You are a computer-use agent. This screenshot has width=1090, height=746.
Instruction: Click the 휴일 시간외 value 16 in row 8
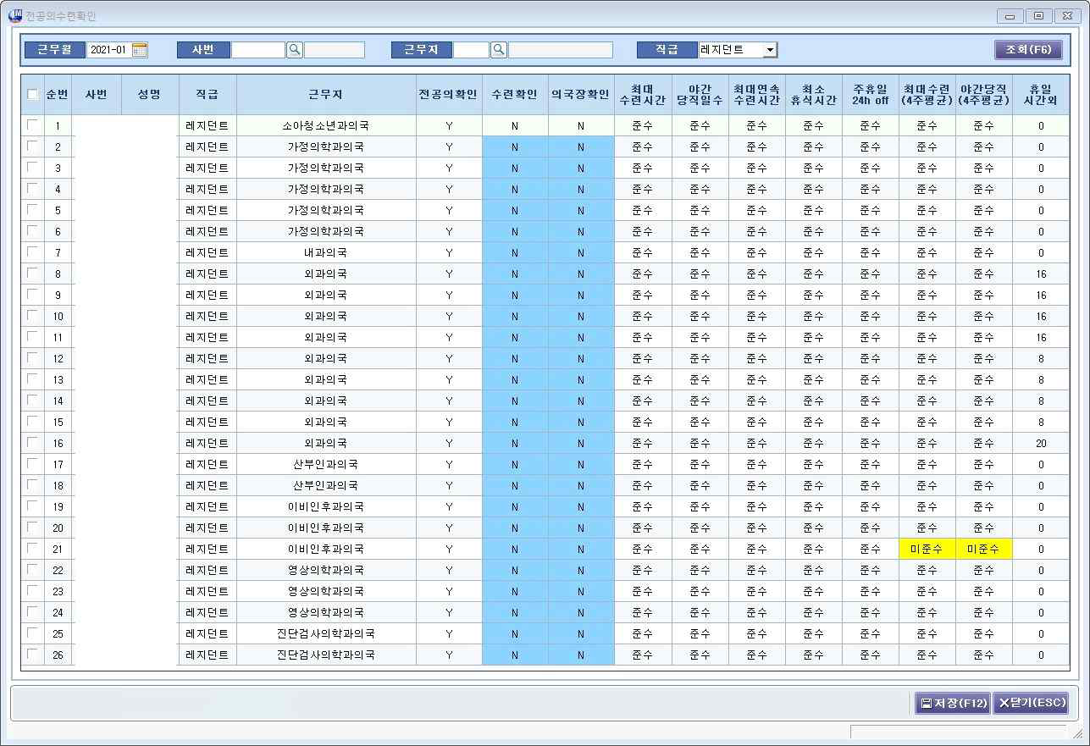pyautogui.click(x=1041, y=274)
